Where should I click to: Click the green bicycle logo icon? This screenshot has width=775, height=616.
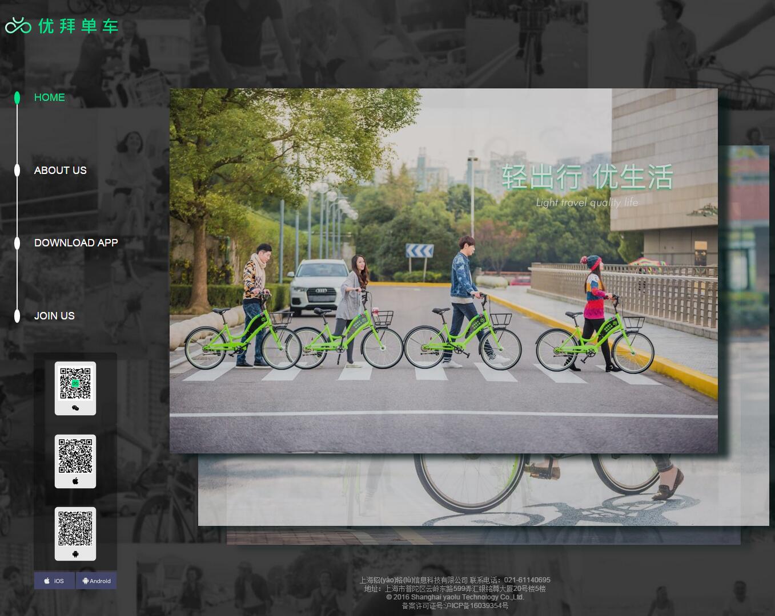(18, 26)
